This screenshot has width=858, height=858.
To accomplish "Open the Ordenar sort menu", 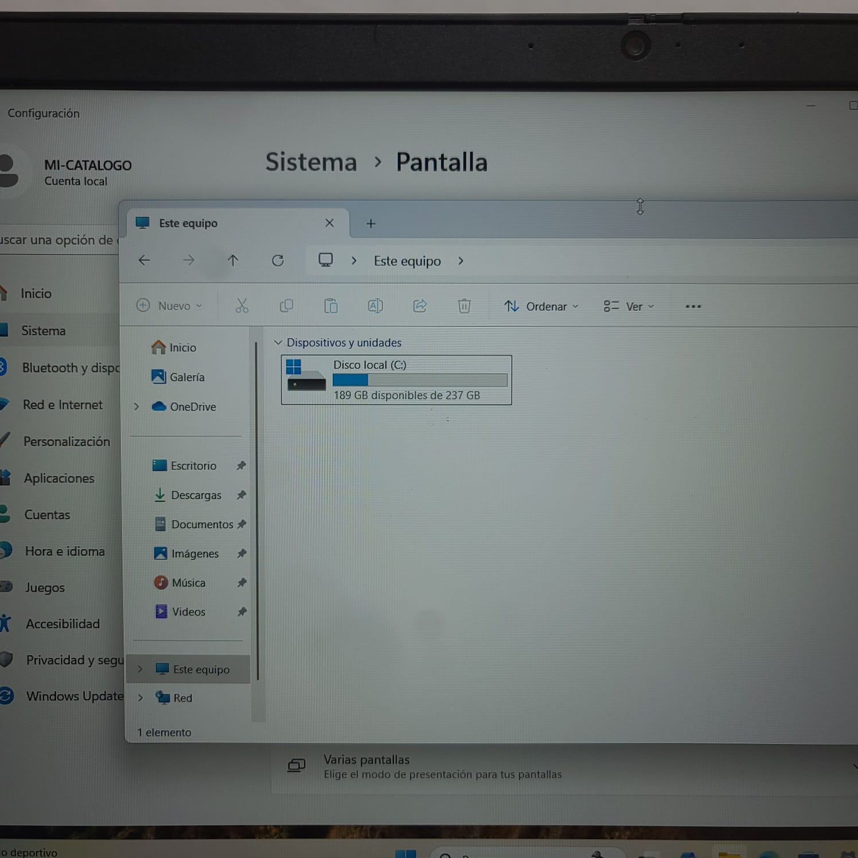I will pyautogui.click(x=541, y=306).
